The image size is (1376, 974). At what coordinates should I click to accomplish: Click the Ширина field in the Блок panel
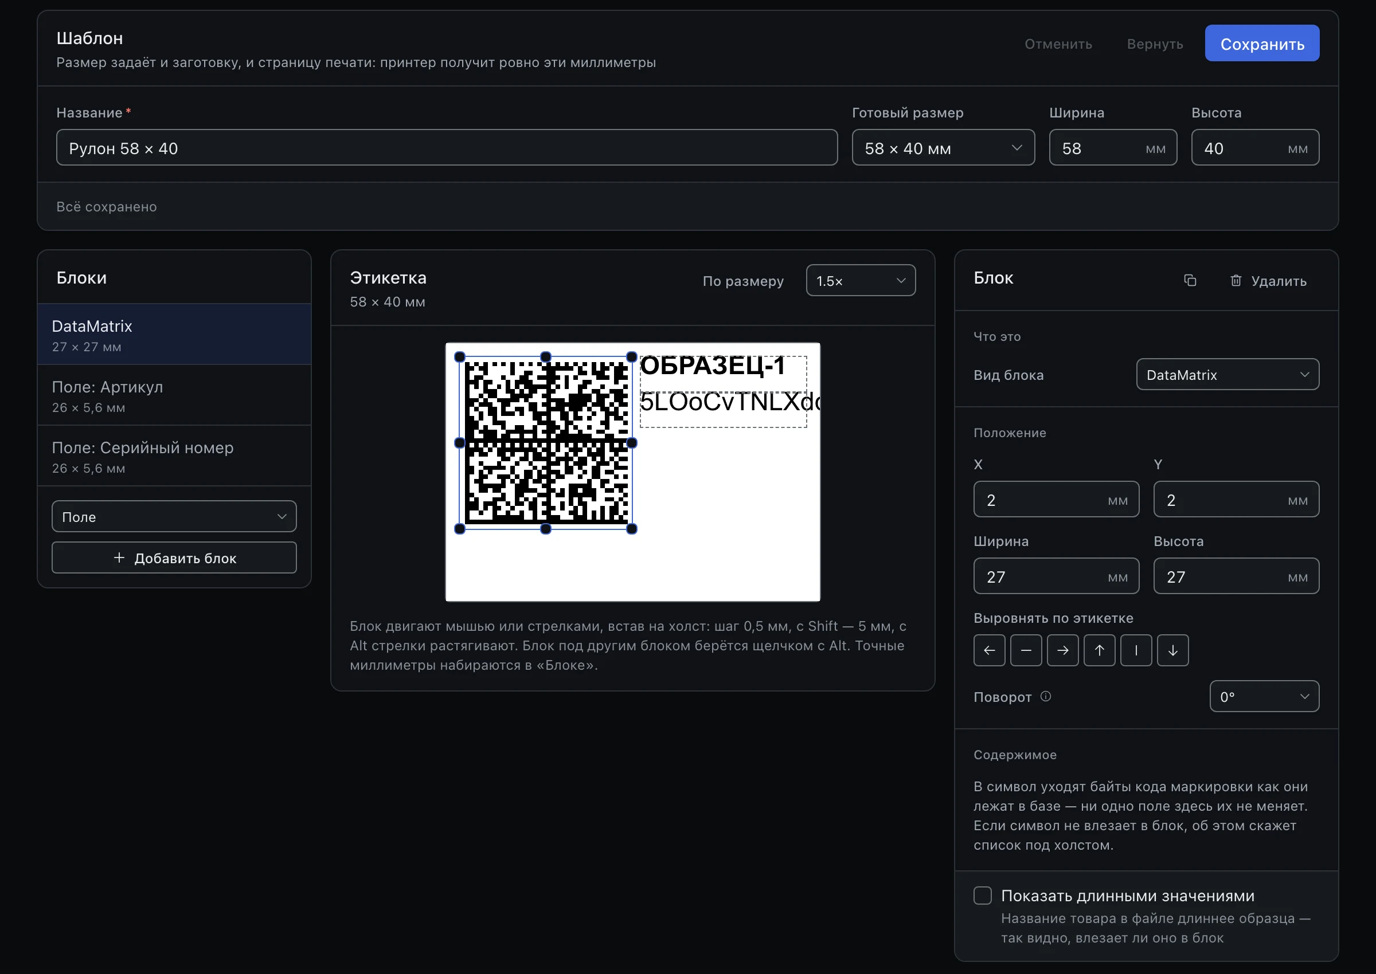1056,576
